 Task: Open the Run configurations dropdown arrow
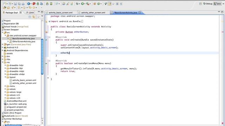coord(85,4)
